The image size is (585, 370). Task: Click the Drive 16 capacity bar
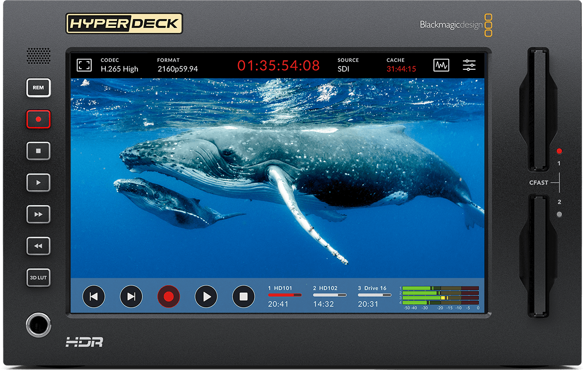[374, 295]
